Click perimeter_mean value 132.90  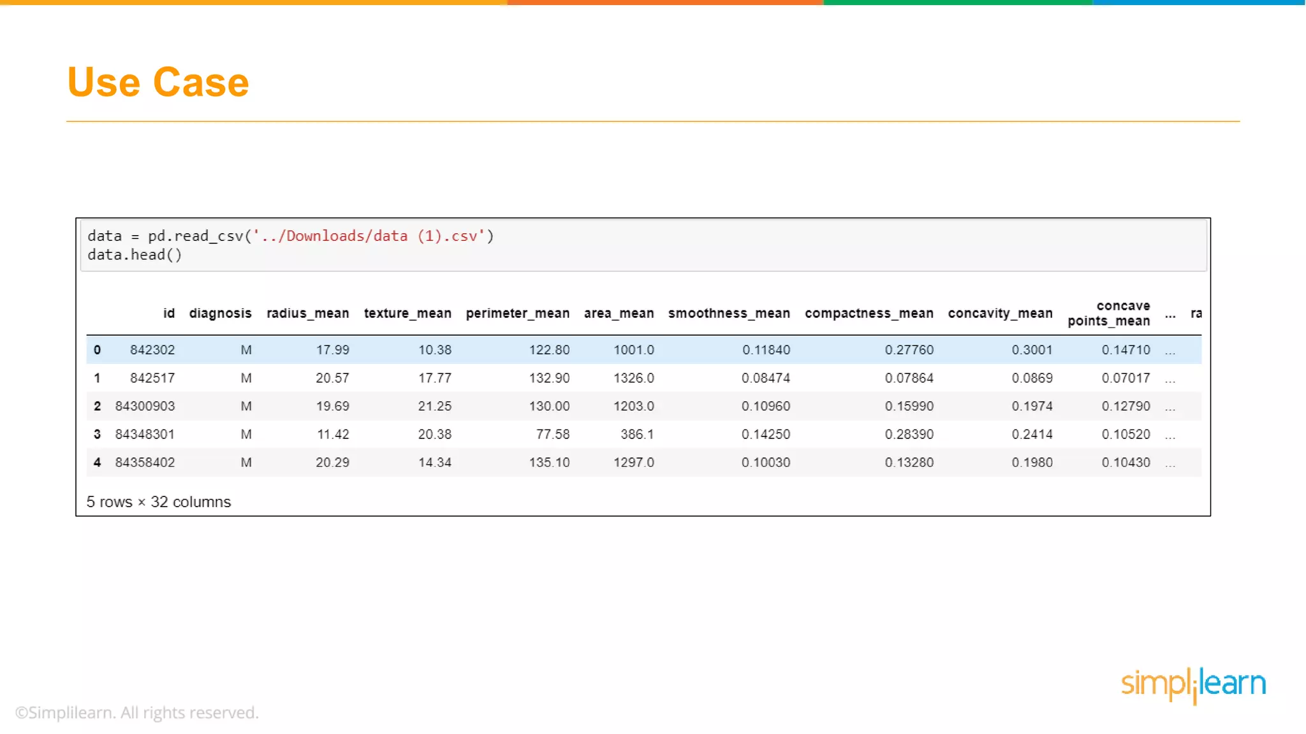[550, 378]
